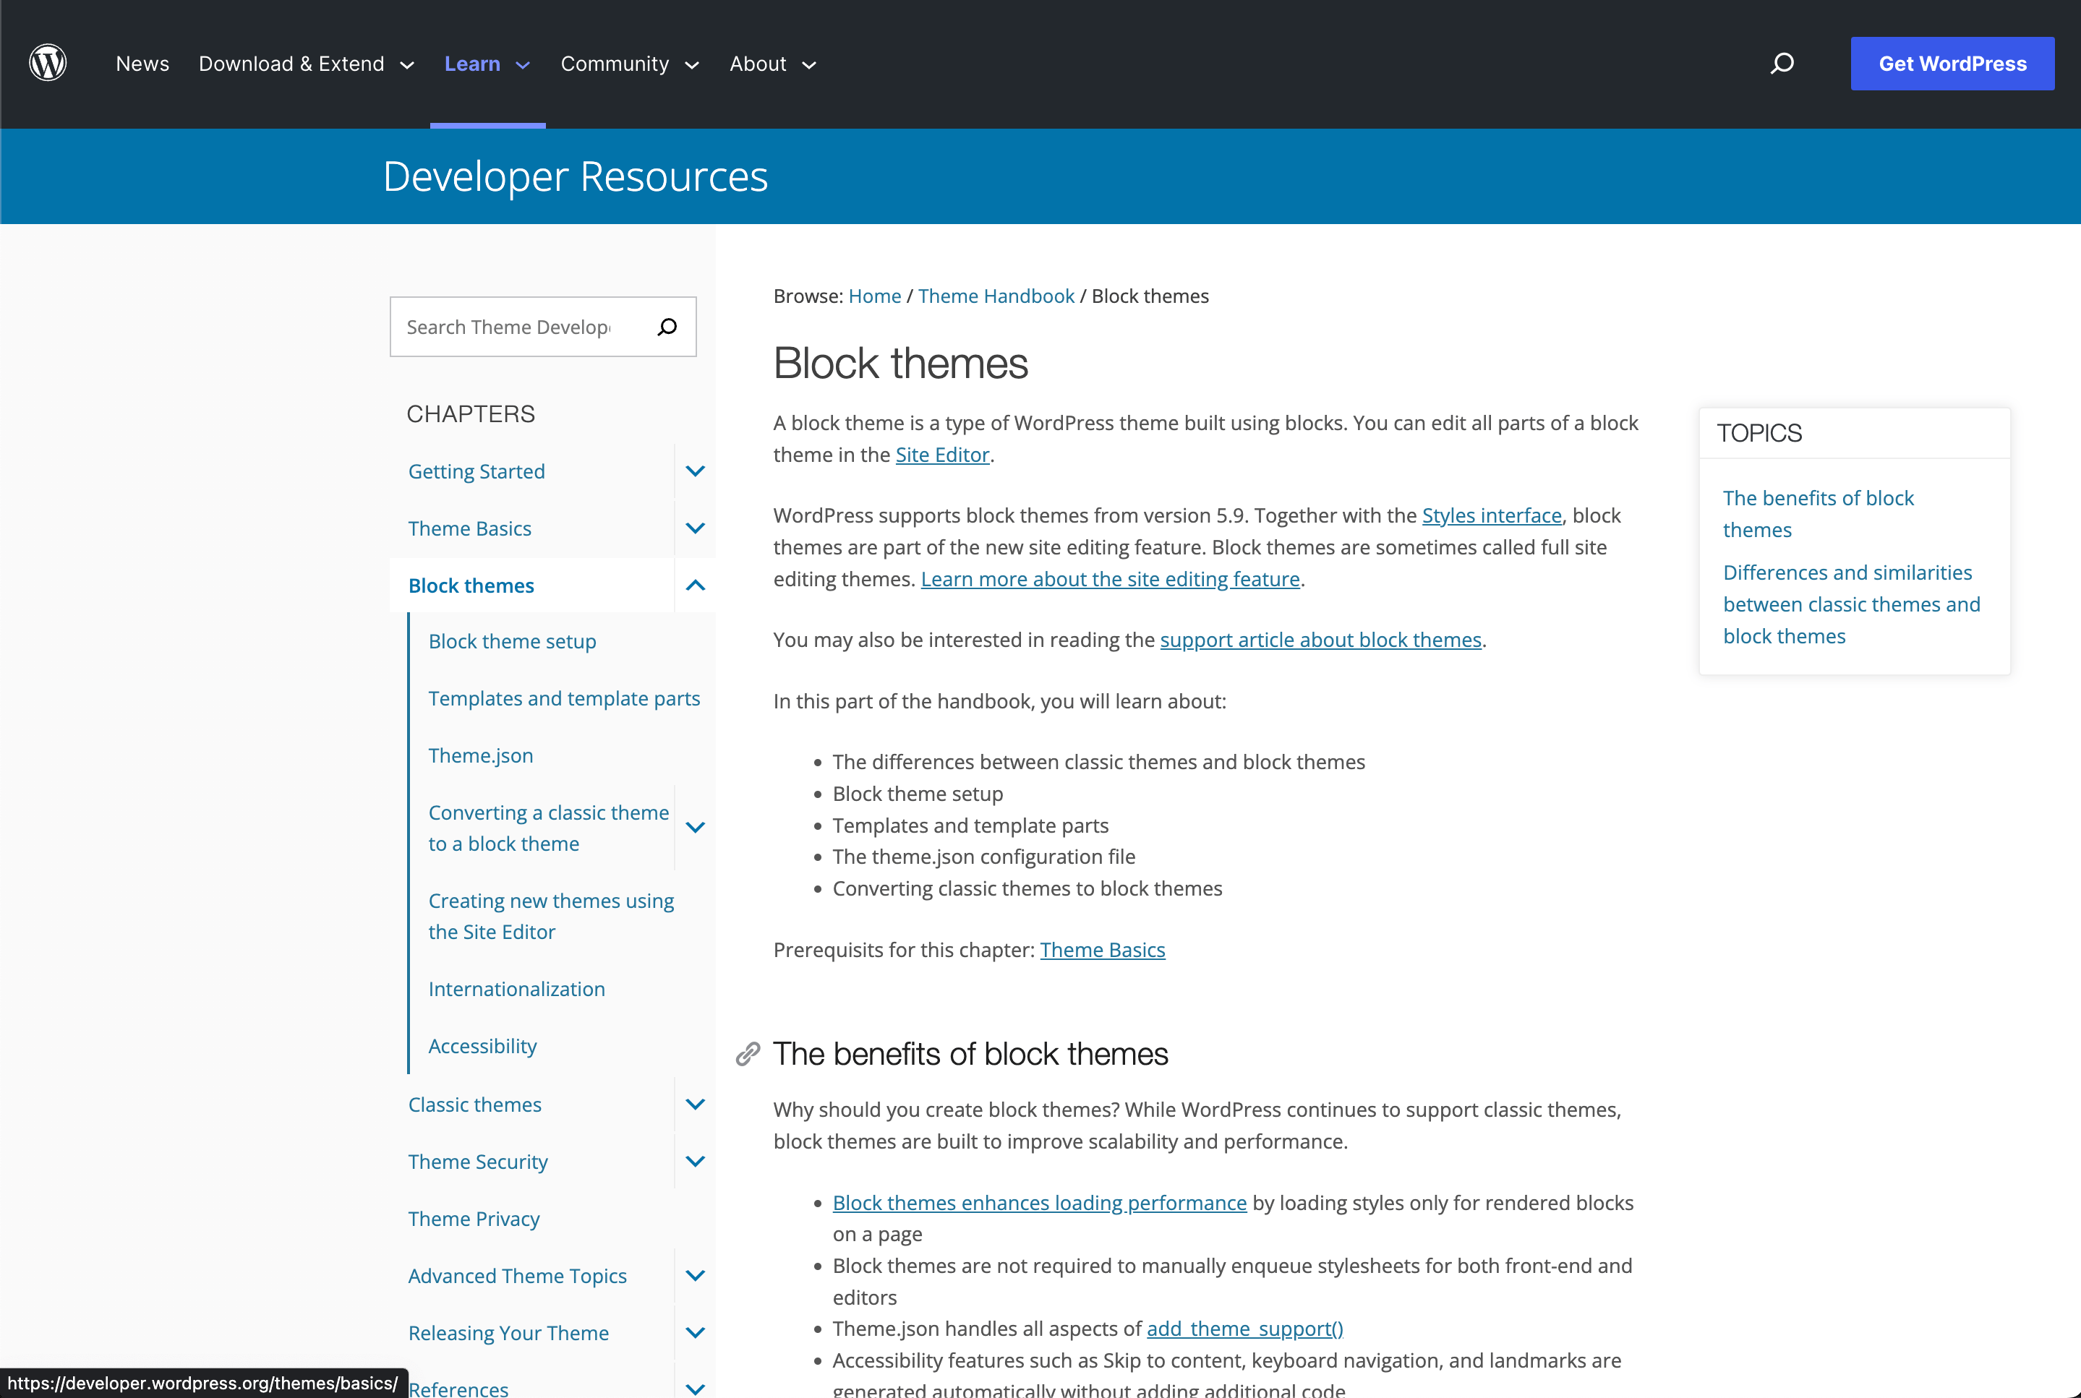The height and width of the screenshot is (1398, 2081).
Task: Open Templates and template parts page
Action: (563, 699)
